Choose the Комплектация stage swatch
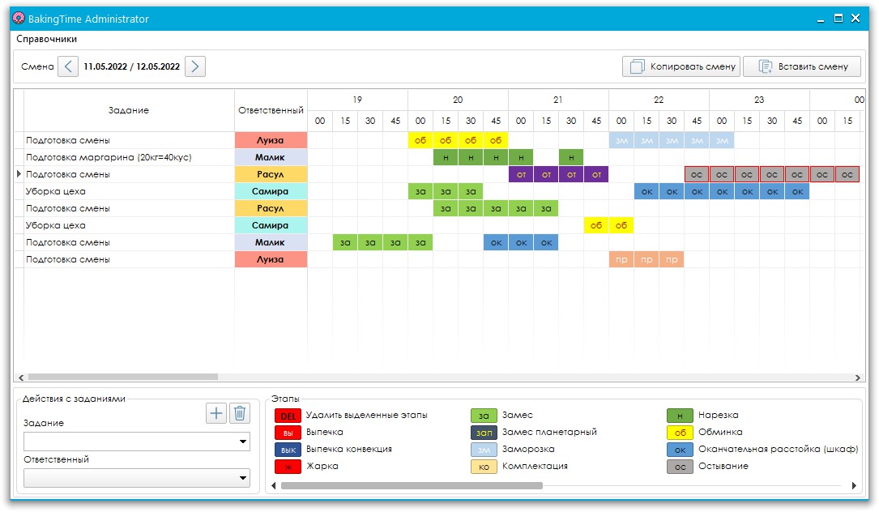 pyautogui.click(x=484, y=467)
